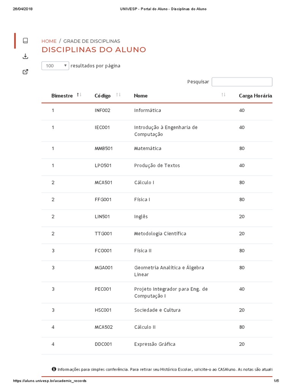
Task: Sort table by Bimestre arrows
Action: click(x=79, y=95)
